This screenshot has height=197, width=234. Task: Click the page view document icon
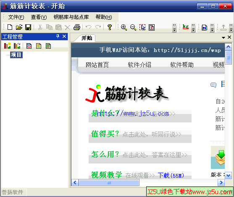[152, 27]
